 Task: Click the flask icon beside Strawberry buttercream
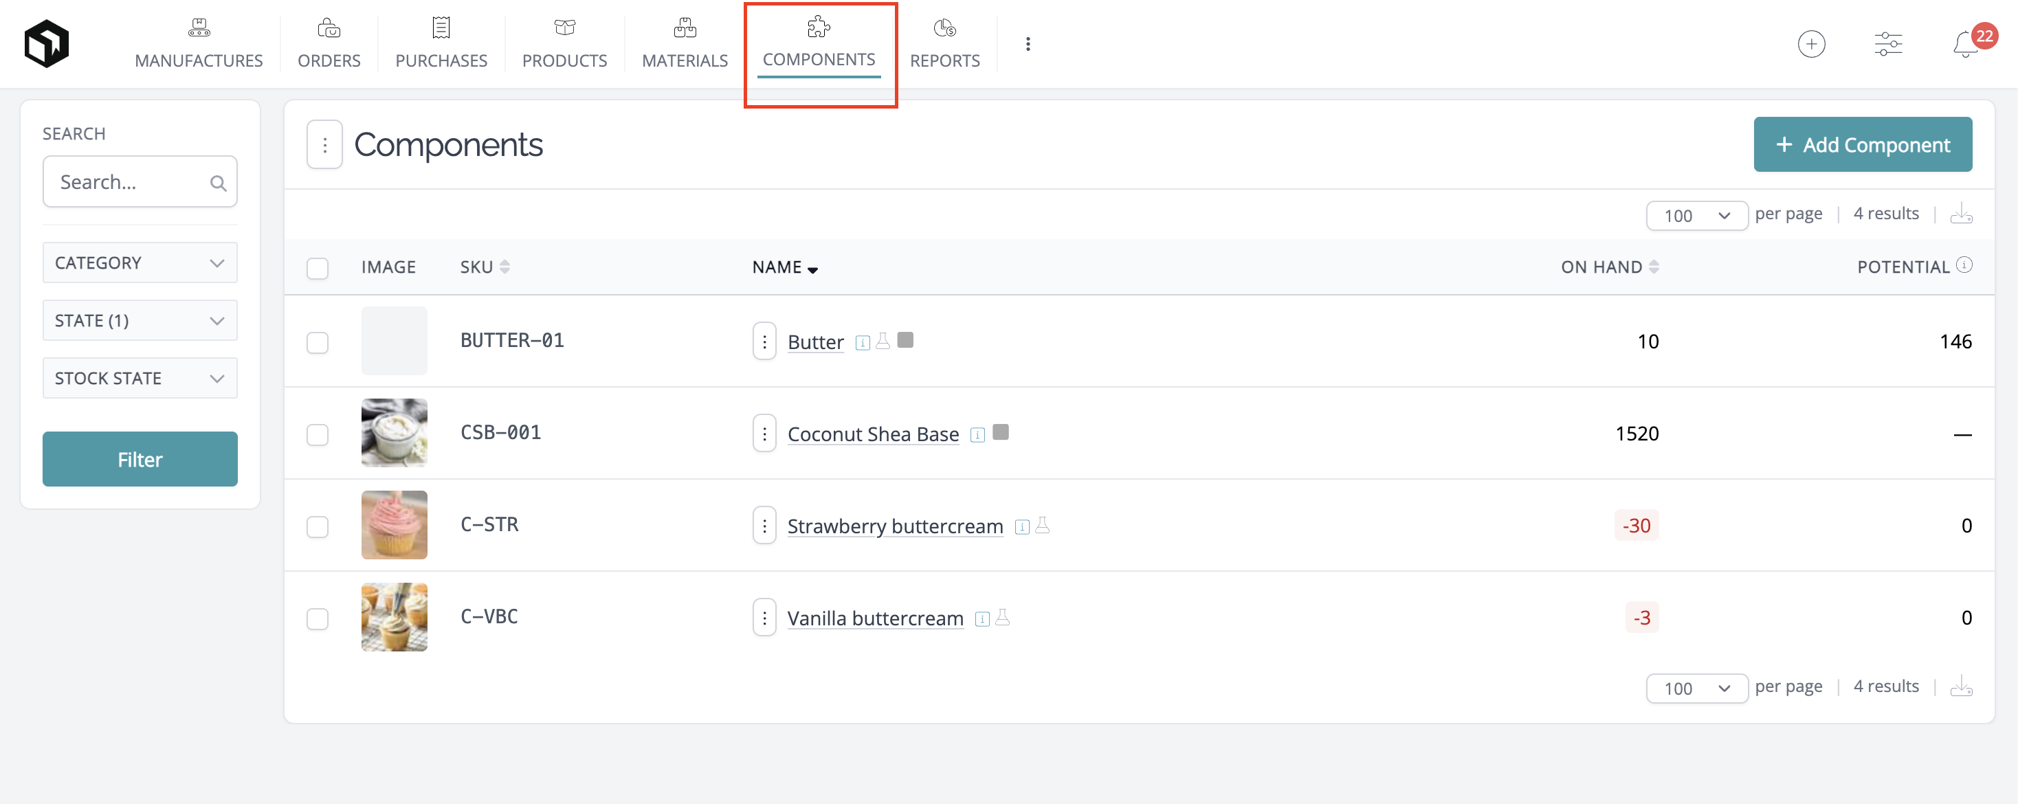(1042, 526)
